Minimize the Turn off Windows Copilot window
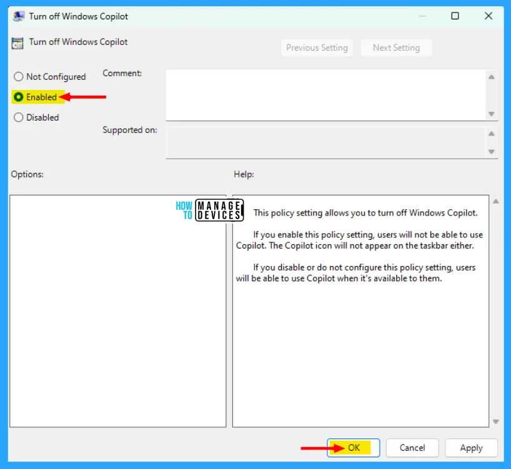Image resolution: width=511 pixels, height=469 pixels. click(421, 16)
